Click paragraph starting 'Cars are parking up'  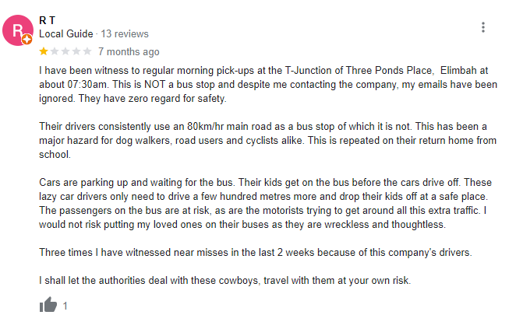click(265, 203)
